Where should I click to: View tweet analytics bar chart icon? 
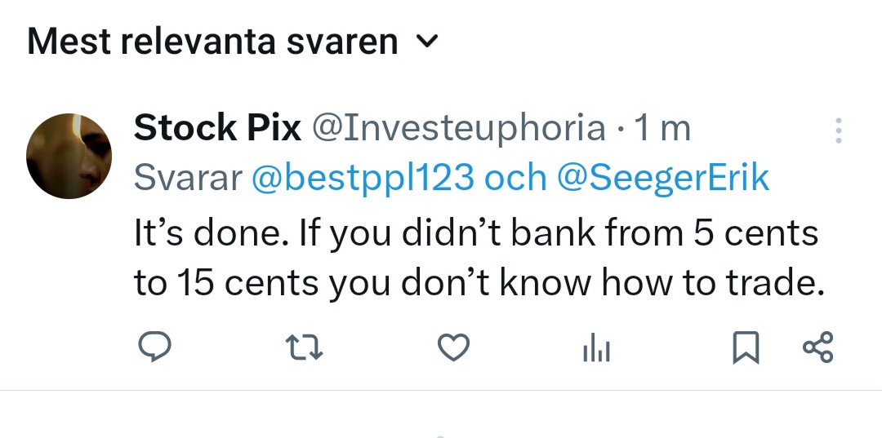point(597,347)
